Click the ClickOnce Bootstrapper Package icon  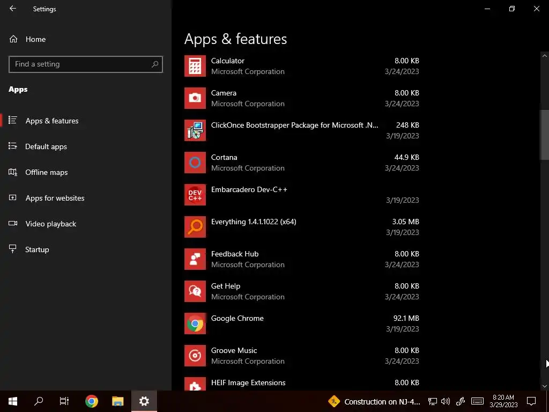pyautogui.click(x=195, y=130)
